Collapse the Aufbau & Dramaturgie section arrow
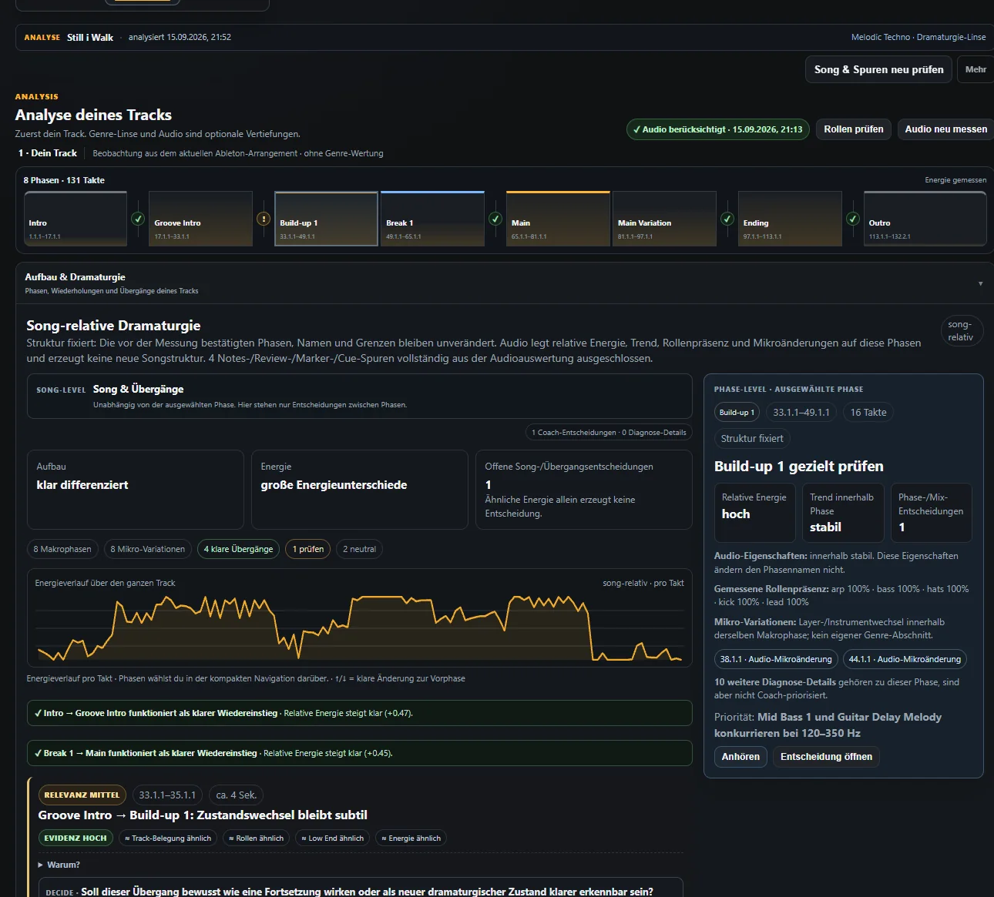The image size is (994, 897). (980, 283)
